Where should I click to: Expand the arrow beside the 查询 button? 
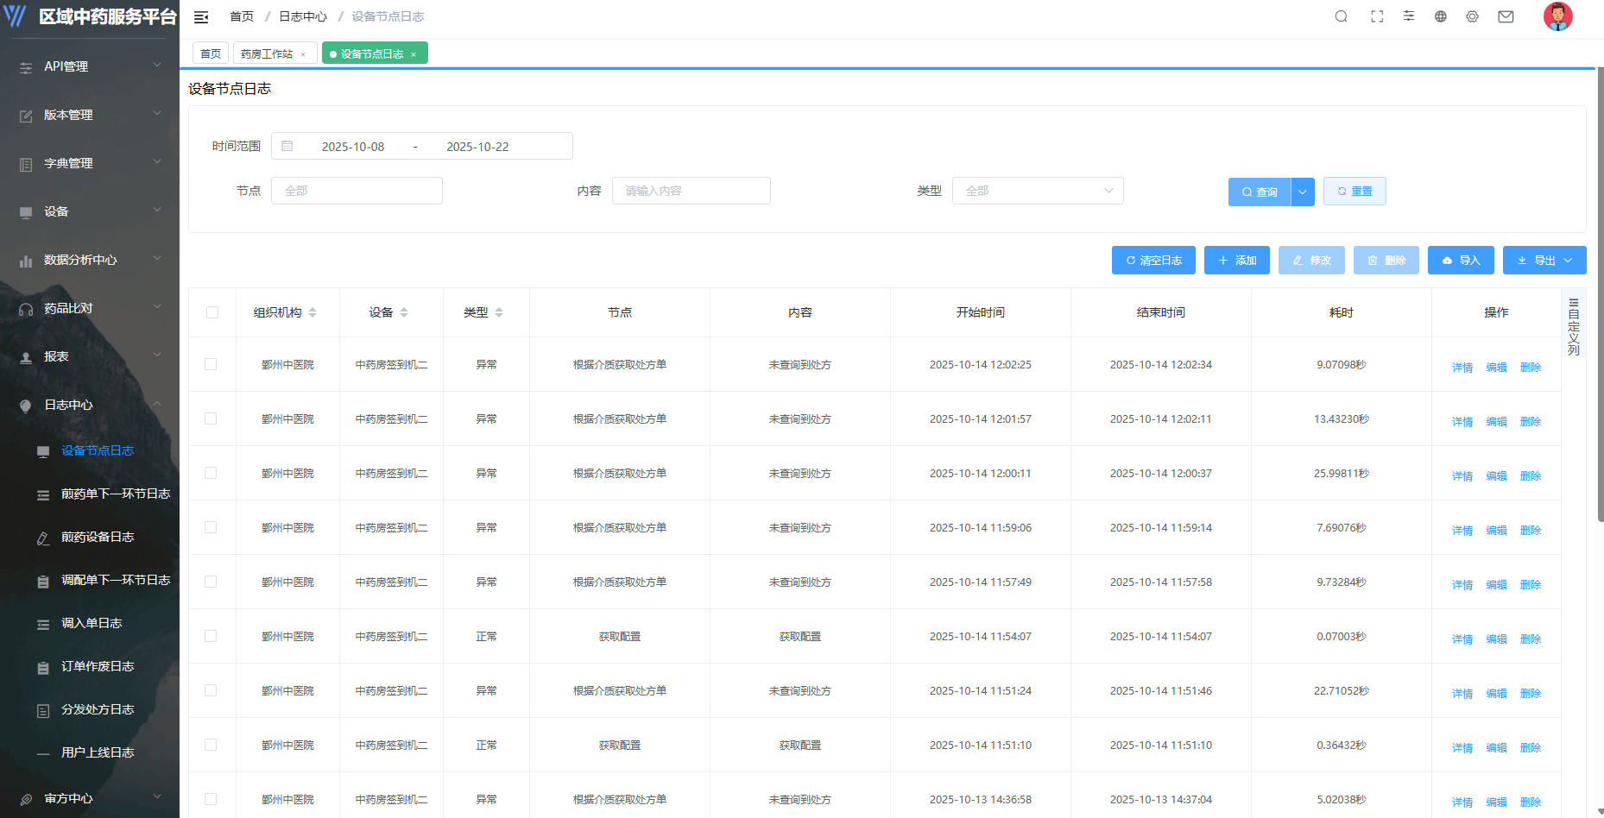[x=1303, y=192]
